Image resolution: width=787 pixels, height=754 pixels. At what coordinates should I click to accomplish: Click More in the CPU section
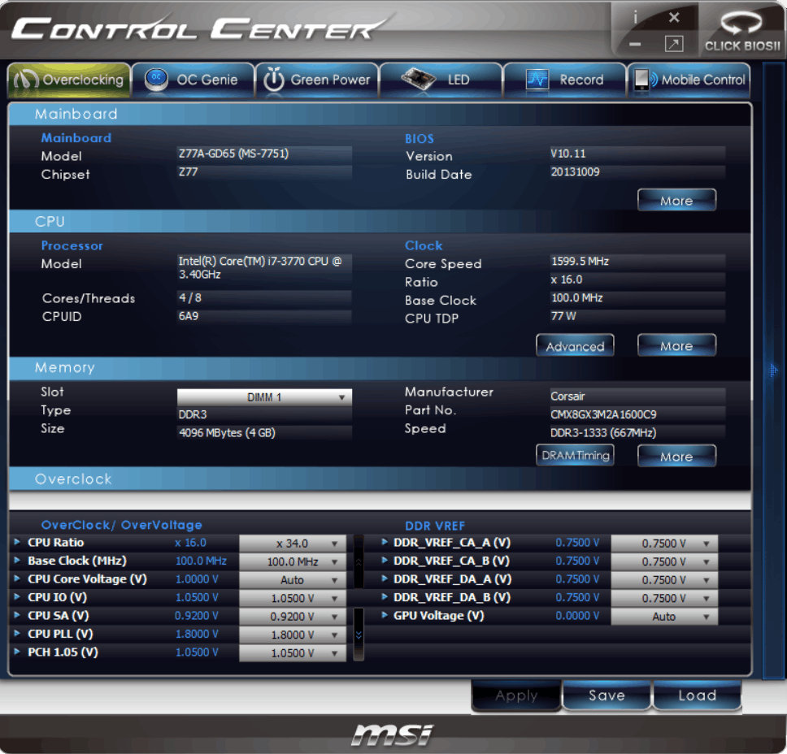[676, 346]
